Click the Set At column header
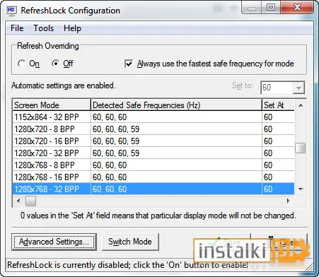319x277 pixels. click(x=278, y=105)
